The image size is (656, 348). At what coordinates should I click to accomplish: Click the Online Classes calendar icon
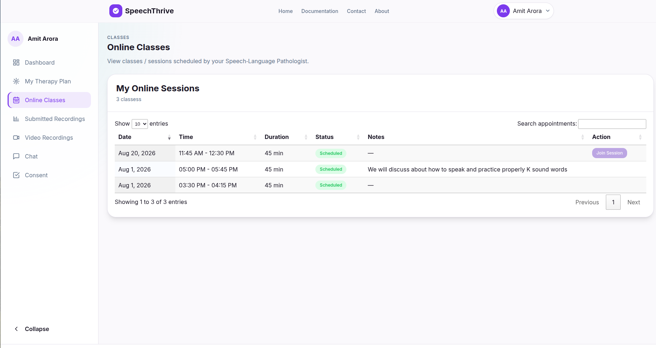16,100
